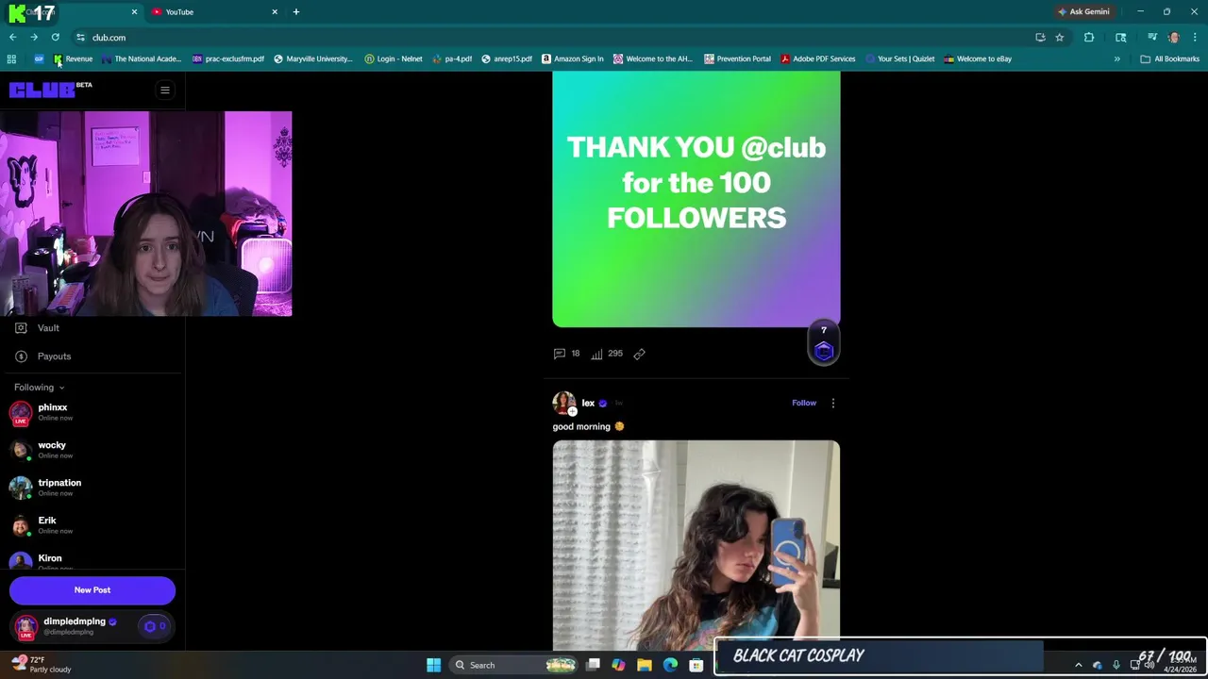Click the tip badge showing 7
The height and width of the screenshot is (679, 1208).
(x=824, y=342)
